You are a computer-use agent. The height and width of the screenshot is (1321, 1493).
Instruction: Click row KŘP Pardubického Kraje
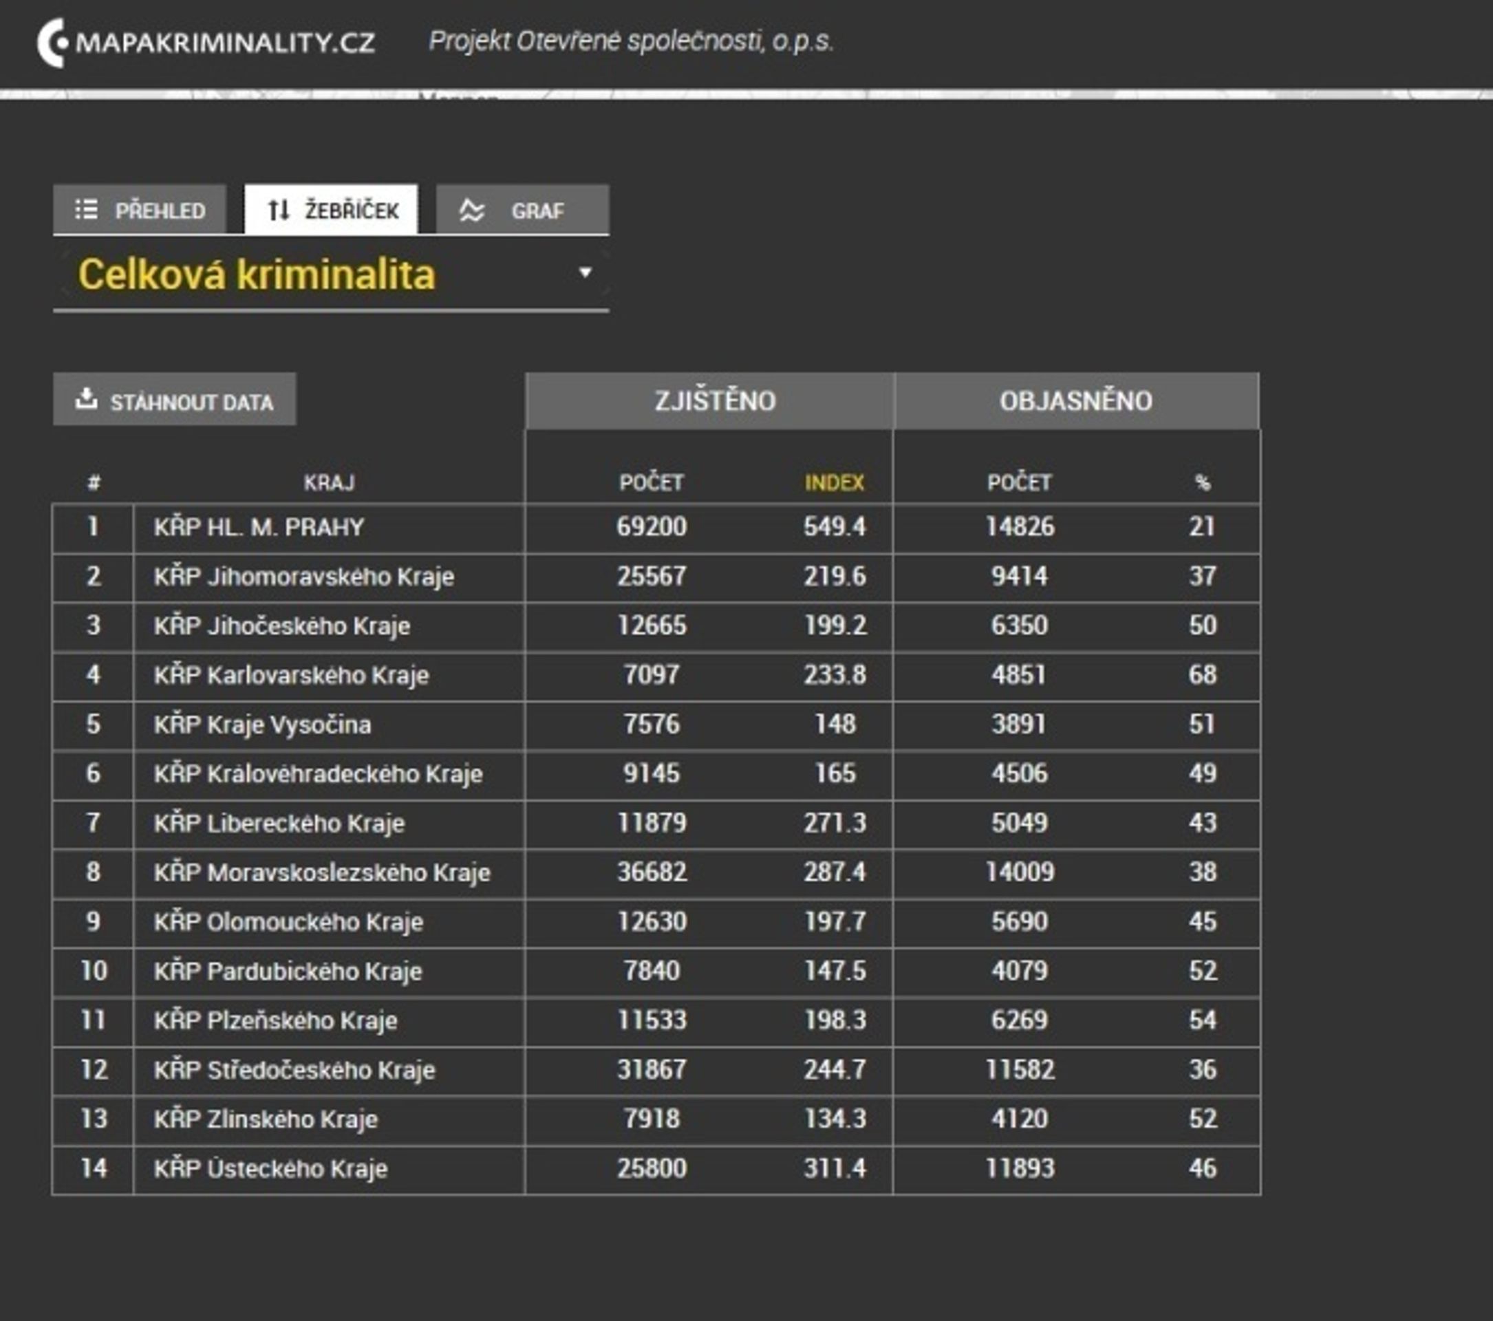(656, 971)
